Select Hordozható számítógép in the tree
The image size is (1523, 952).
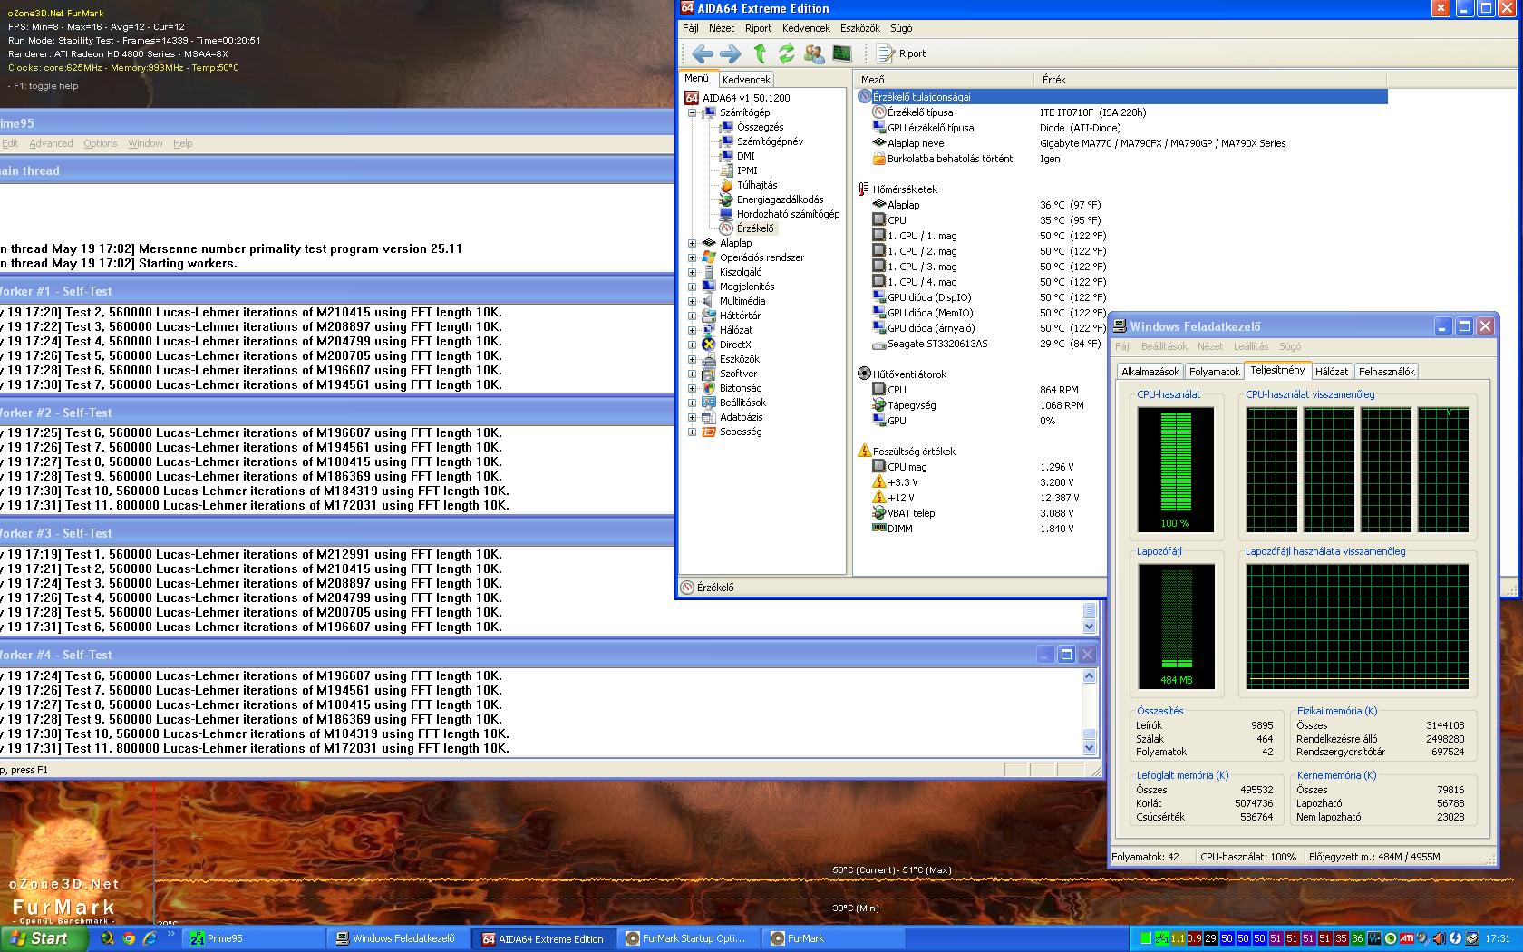[x=788, y=214]
